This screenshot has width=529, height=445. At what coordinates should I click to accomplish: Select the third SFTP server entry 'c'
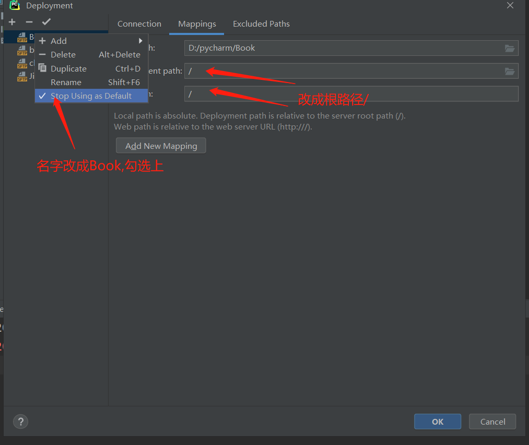click(x=26, y=63)
